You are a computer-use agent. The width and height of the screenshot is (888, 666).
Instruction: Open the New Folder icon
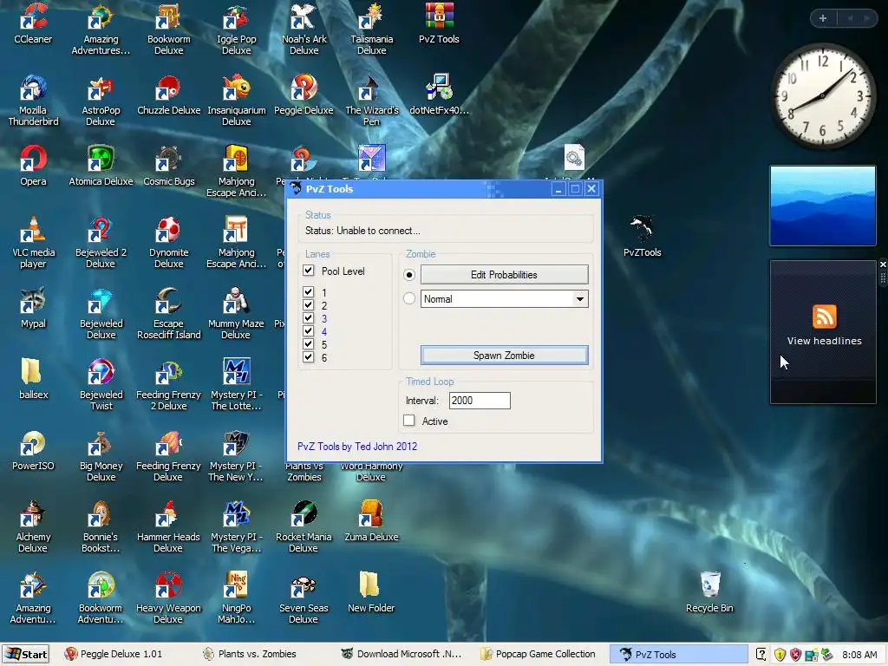(371, 592)
